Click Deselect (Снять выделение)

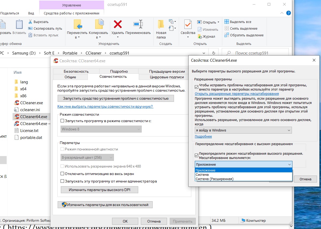pyautogui.click(x=241, y=28)
